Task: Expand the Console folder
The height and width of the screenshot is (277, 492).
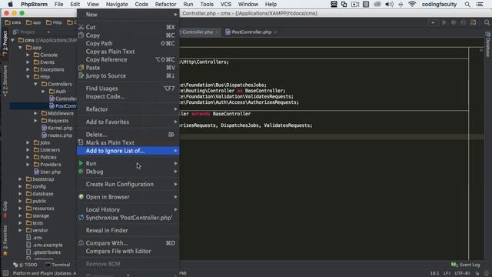Action: pyautogui.click(x=28, y=55)
